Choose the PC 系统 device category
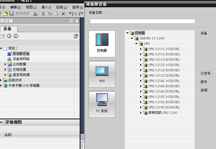 102,104
